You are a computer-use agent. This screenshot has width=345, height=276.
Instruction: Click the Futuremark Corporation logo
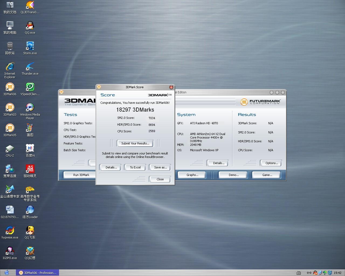tap(260, 102)
